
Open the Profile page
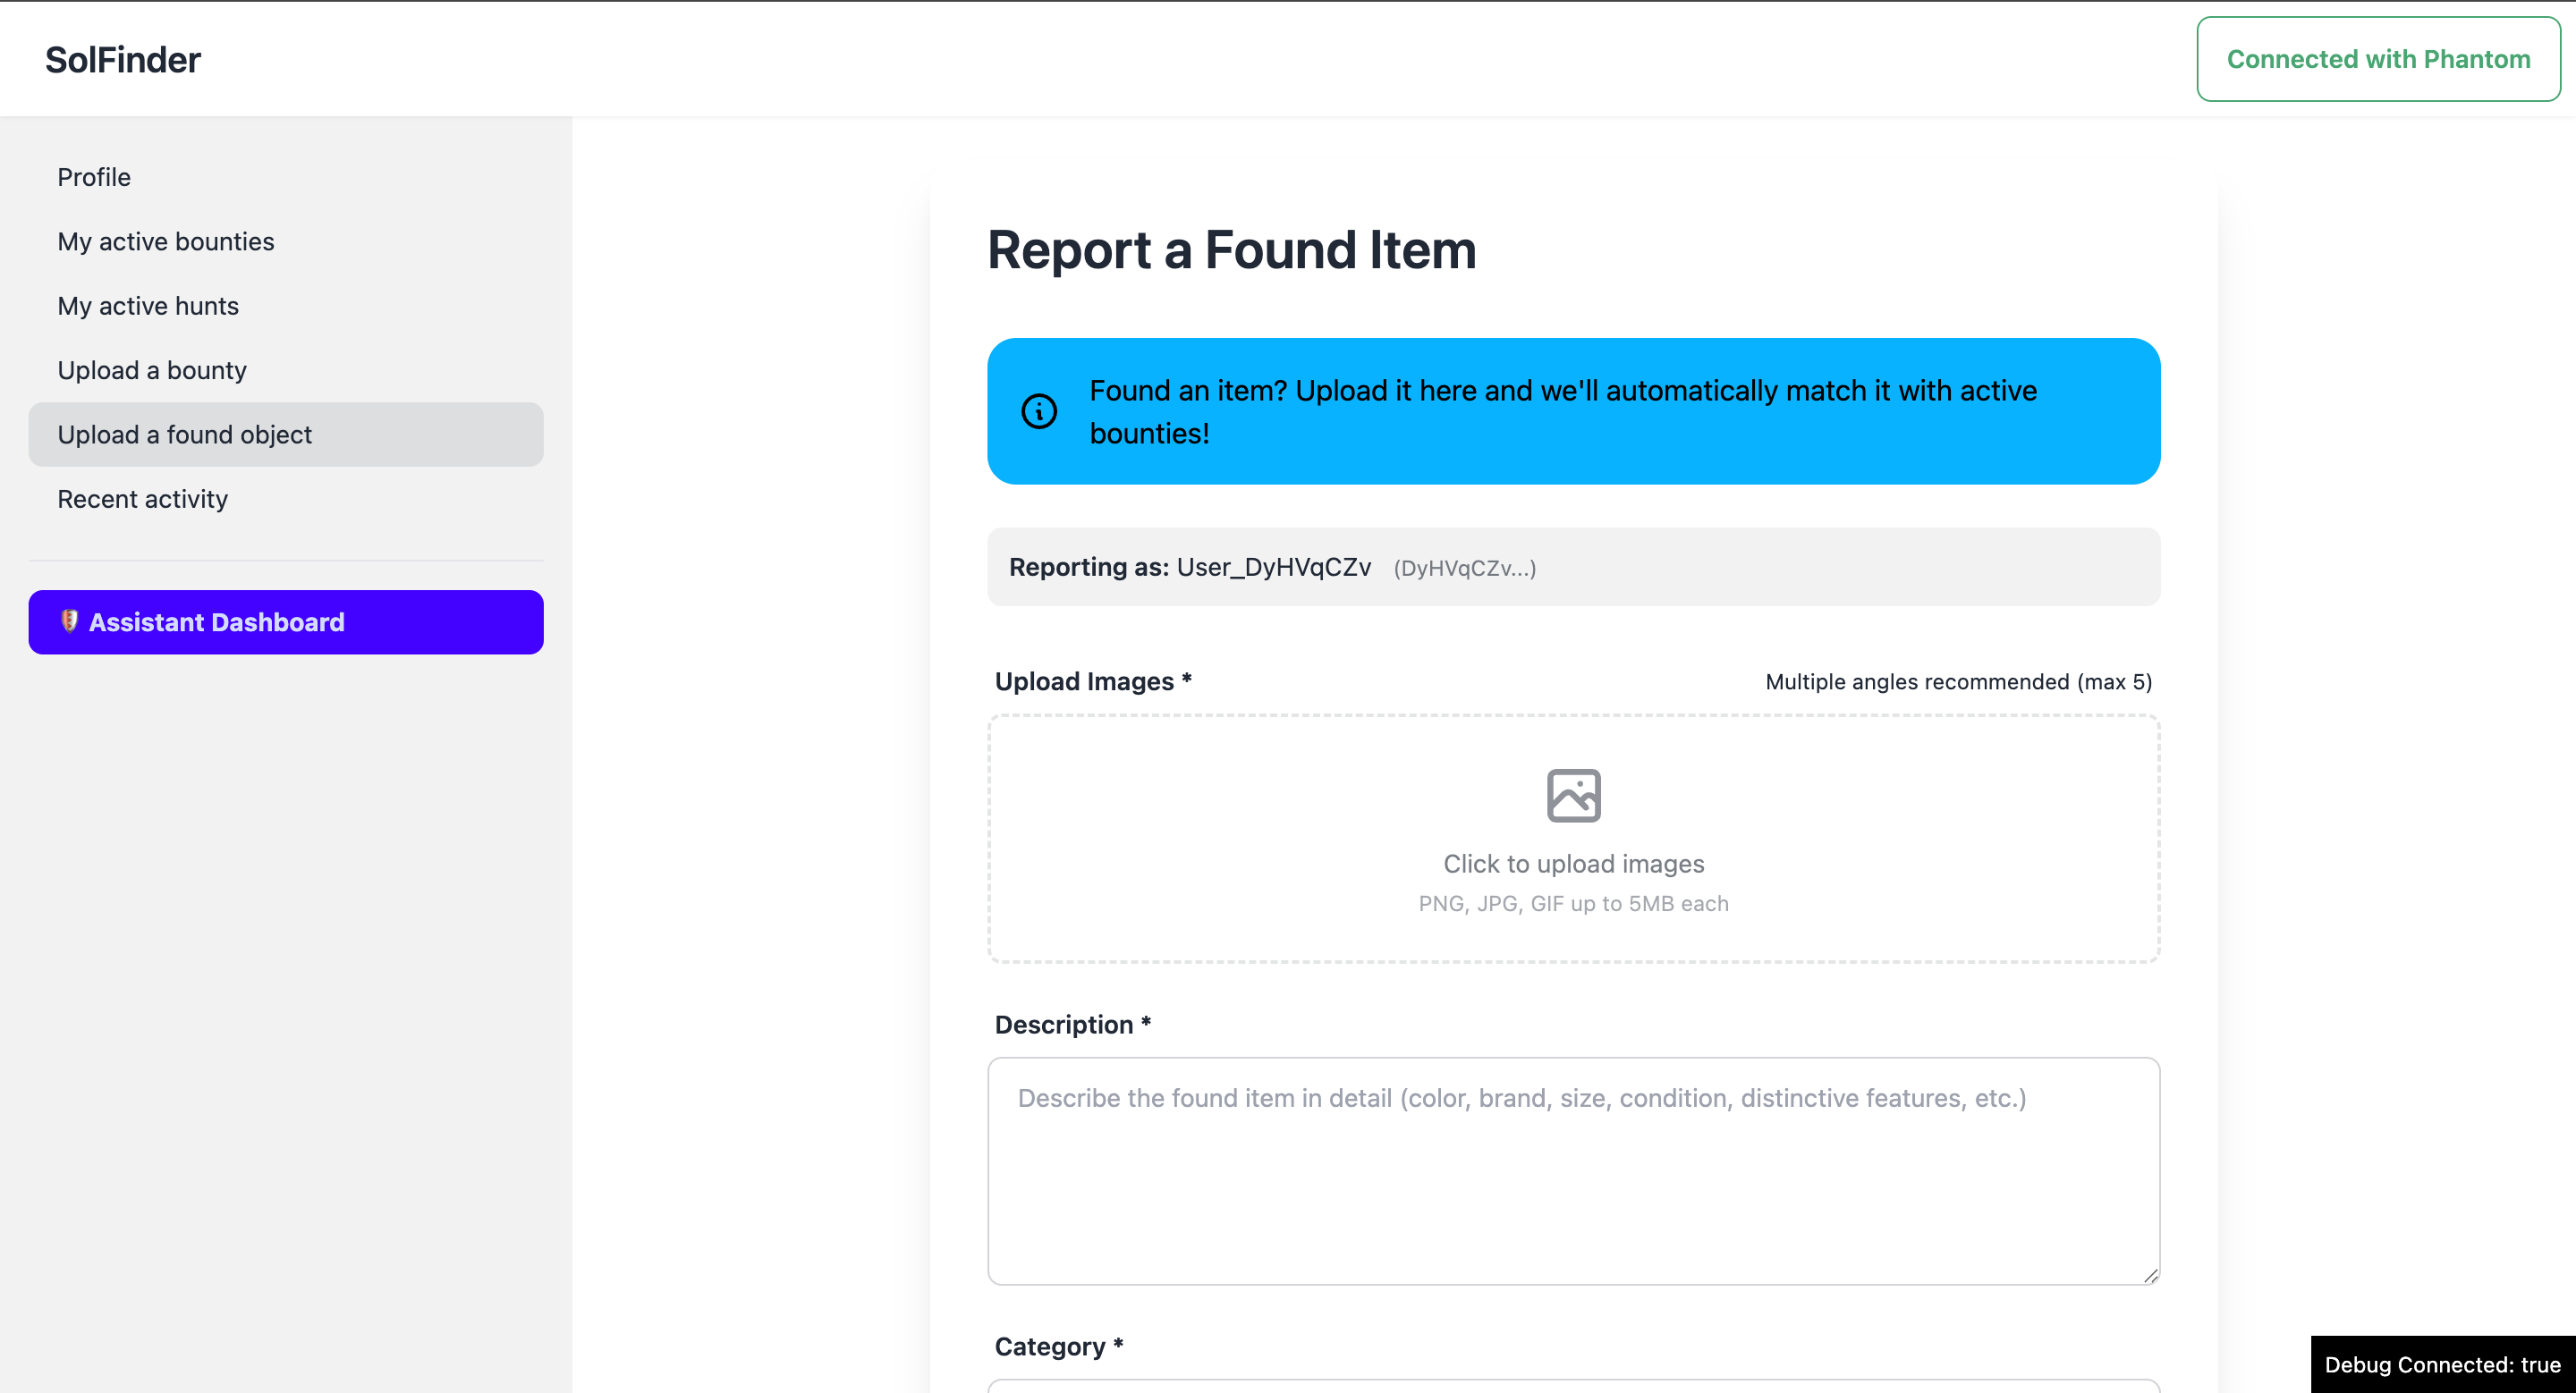click(x=94, y=177)
